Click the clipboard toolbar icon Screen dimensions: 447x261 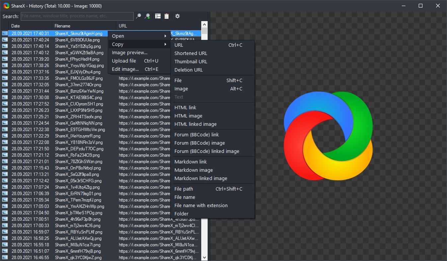[x=166, y=16]
